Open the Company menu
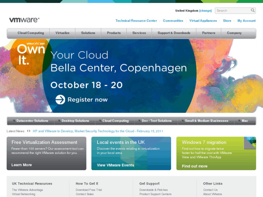 pyautogui.click(x=234, y=33)
